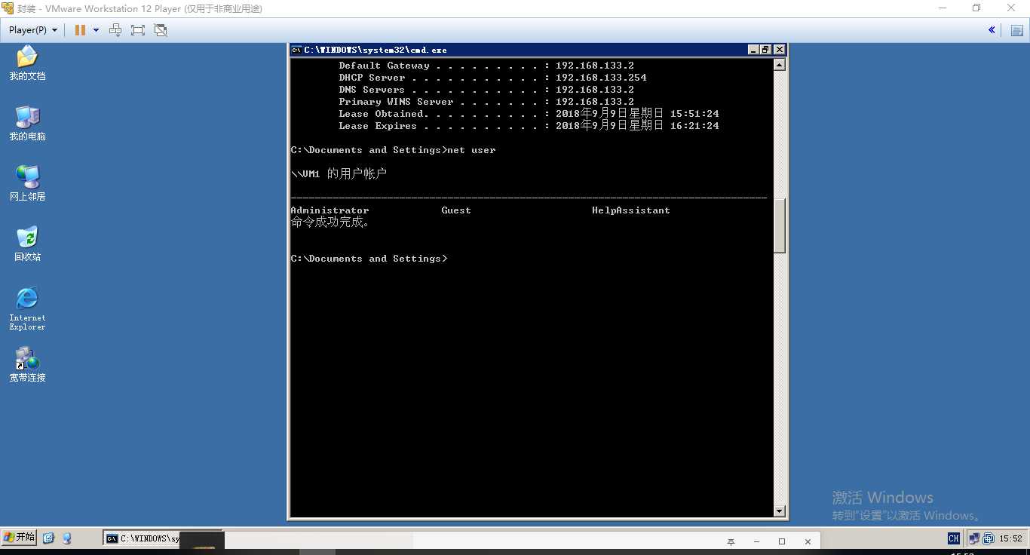This screenshot has height=555, width=1030.
Task: Toggle Unity mode in VMware toolbar
Action: point(160,30)
